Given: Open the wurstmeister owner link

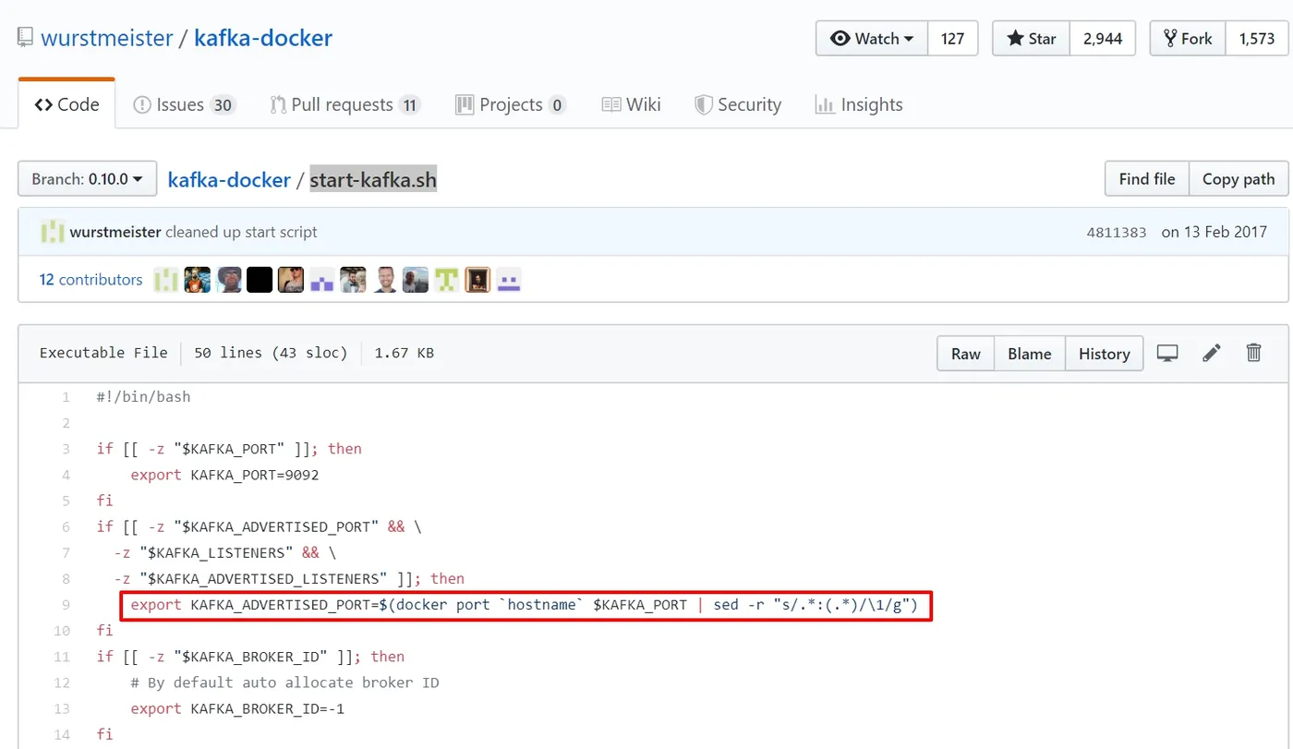Looking at the screenshot, I should [106, 38].
